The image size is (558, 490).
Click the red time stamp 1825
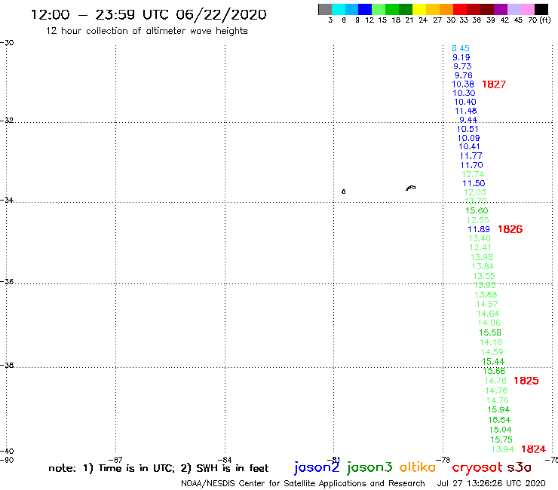[526, 381]
